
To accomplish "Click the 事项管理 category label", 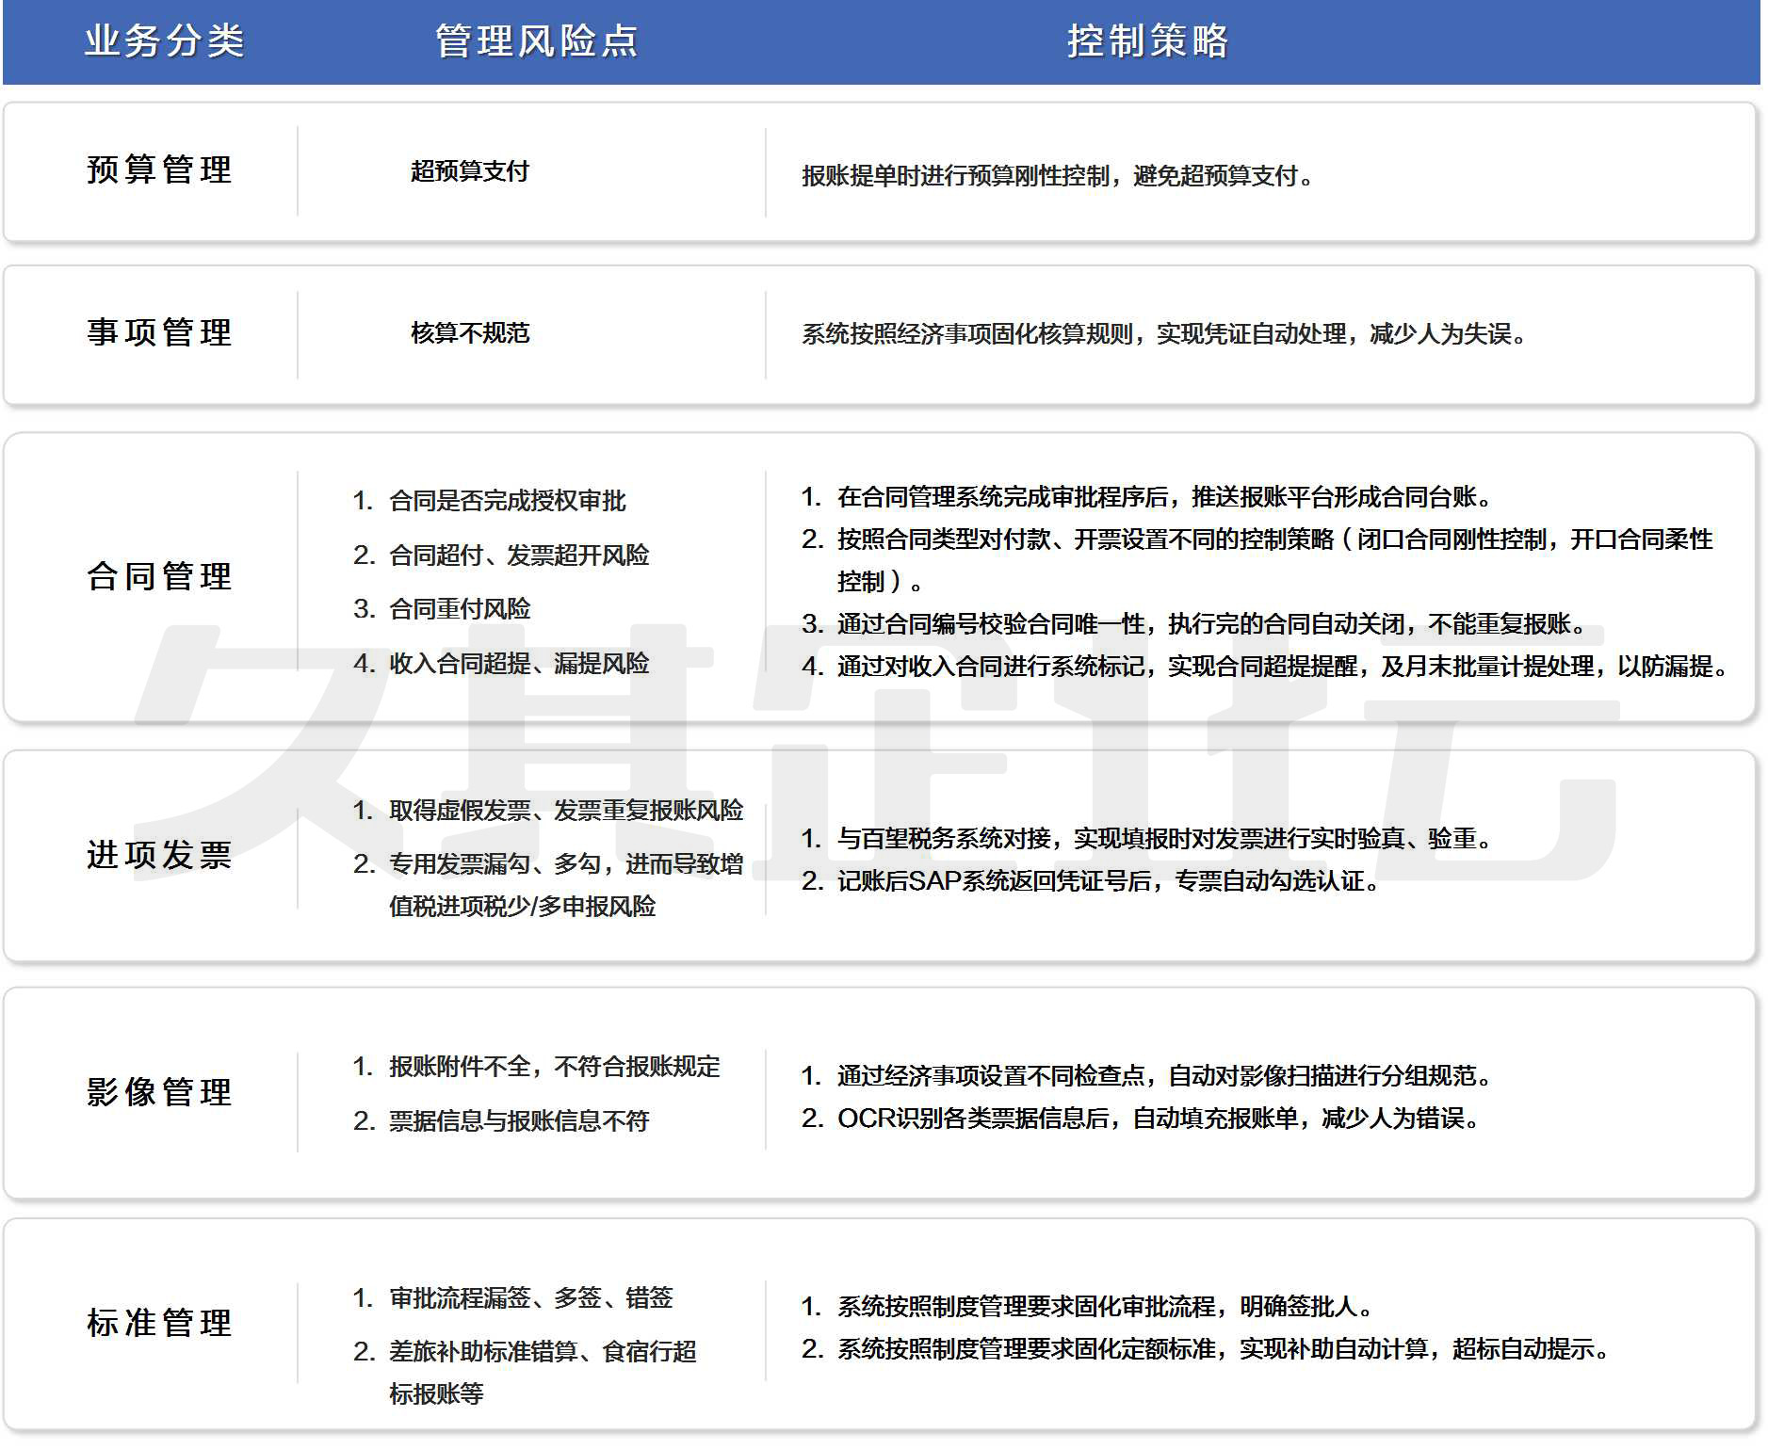I will [159, 333].
